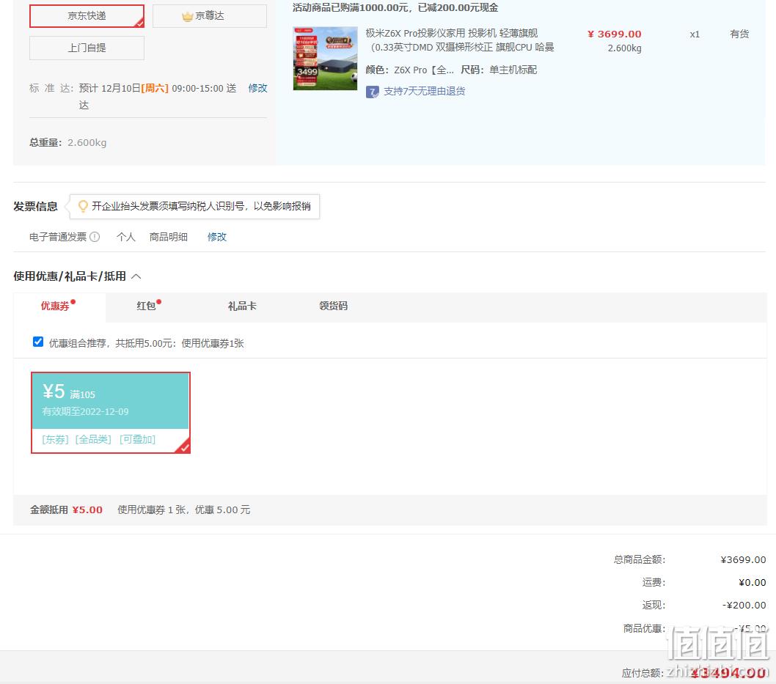Click product price ¥3699.00

[x=614, y=34]
